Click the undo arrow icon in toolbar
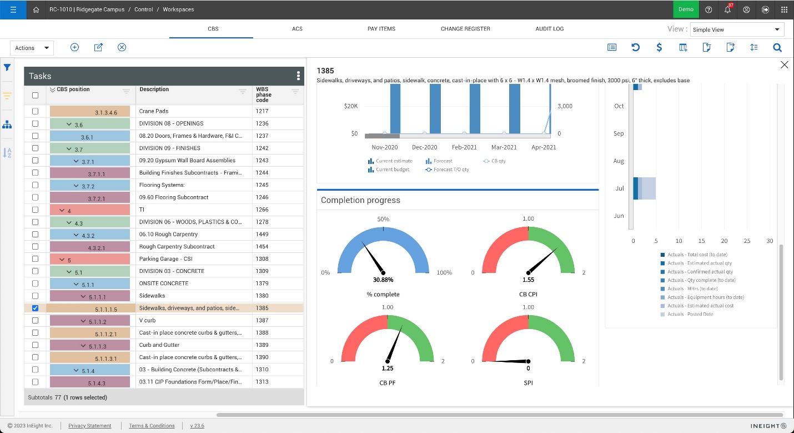794x433 pixels. pos(636,47)
